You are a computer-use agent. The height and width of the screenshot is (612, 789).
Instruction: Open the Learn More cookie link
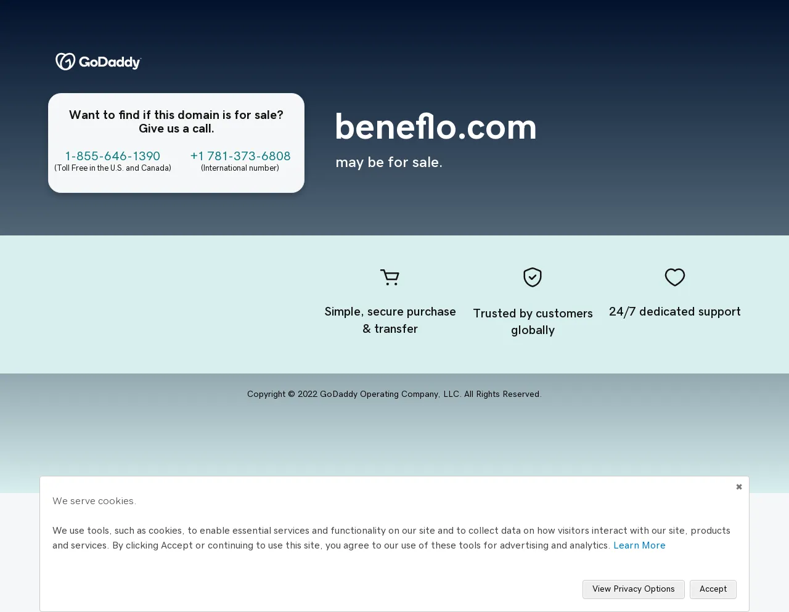(x=639, y=545)
